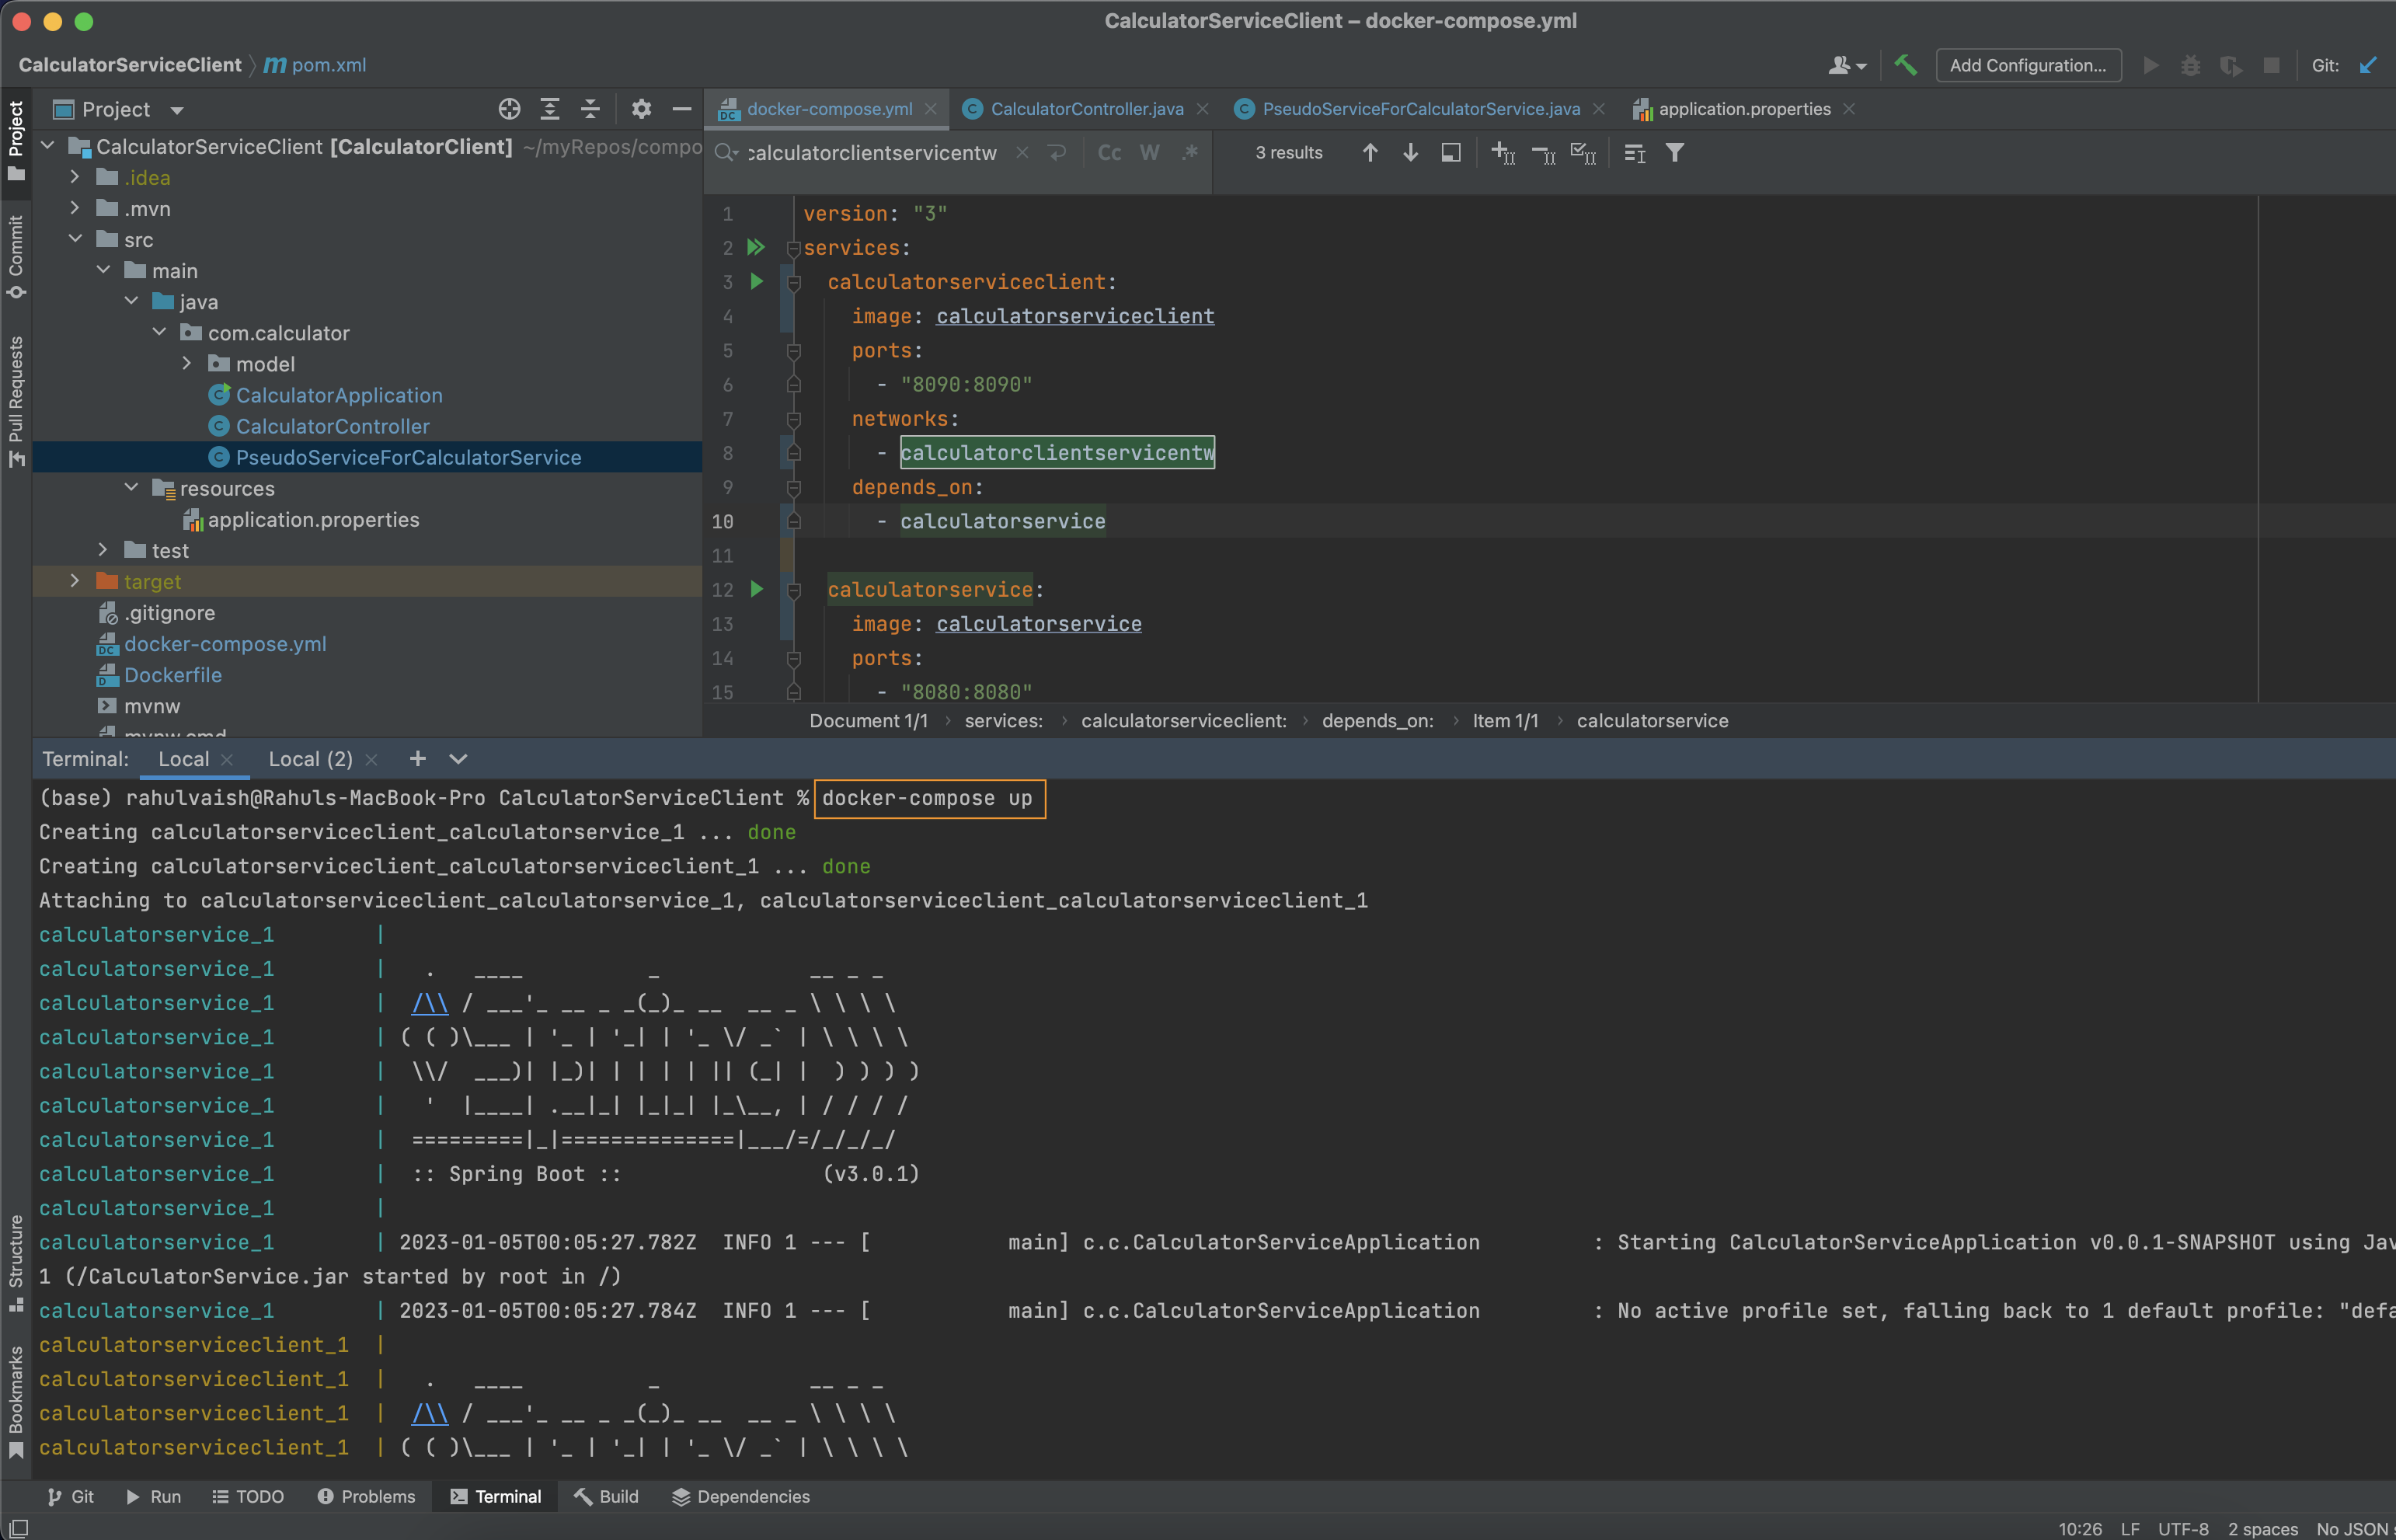The image size is (2396, 1540).
Task: Click the Run play icon in top toolbar
Action: point(2151,65)
